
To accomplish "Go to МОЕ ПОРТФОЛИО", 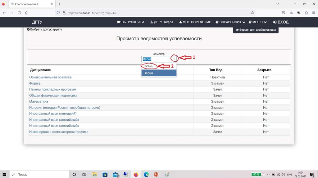I will coord(195,22).
